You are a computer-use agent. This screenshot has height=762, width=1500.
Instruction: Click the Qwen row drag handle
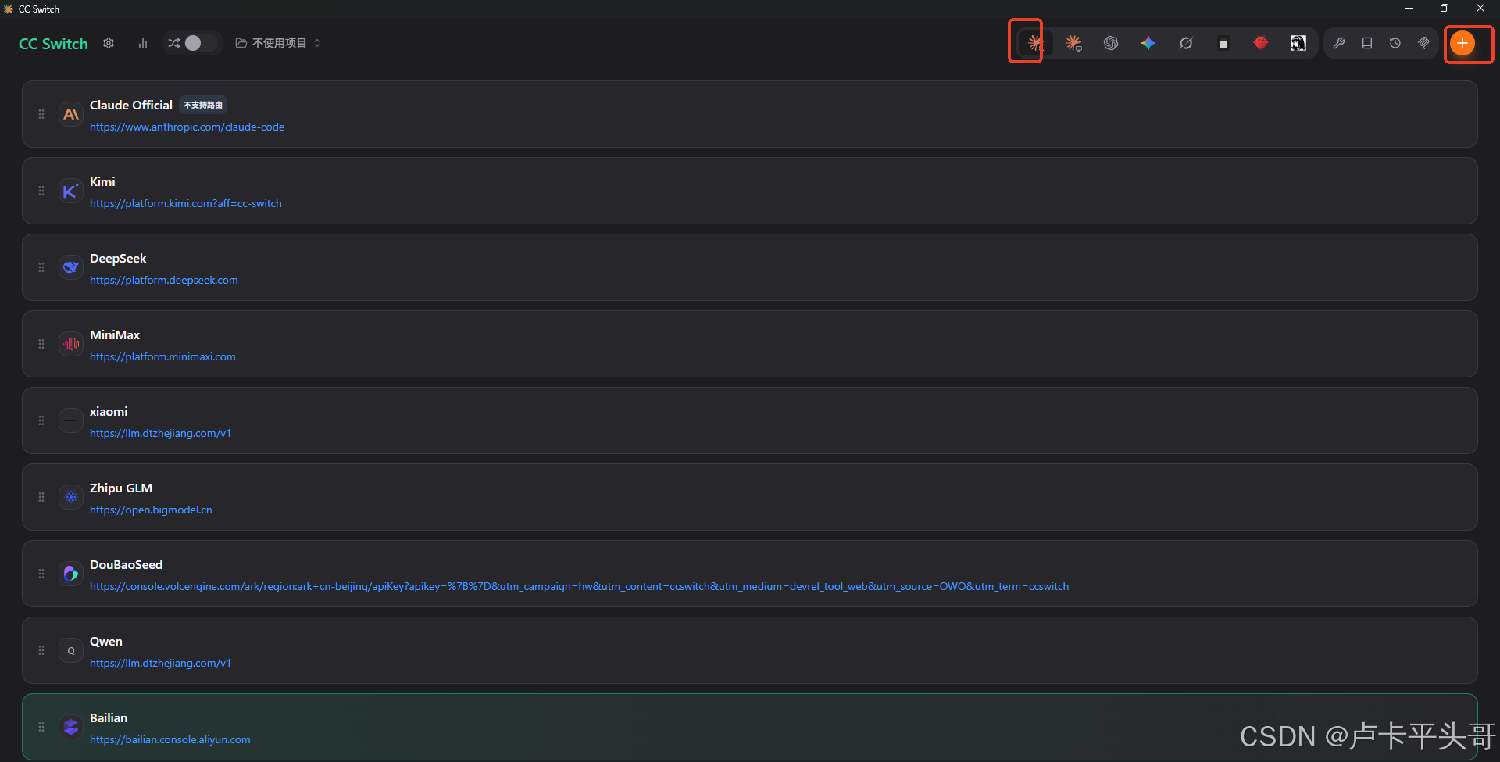[x=41, y=650]
